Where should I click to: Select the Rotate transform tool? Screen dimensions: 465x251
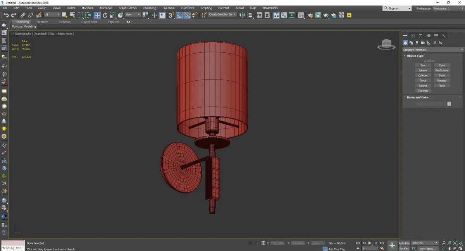[x=105, y=15]
